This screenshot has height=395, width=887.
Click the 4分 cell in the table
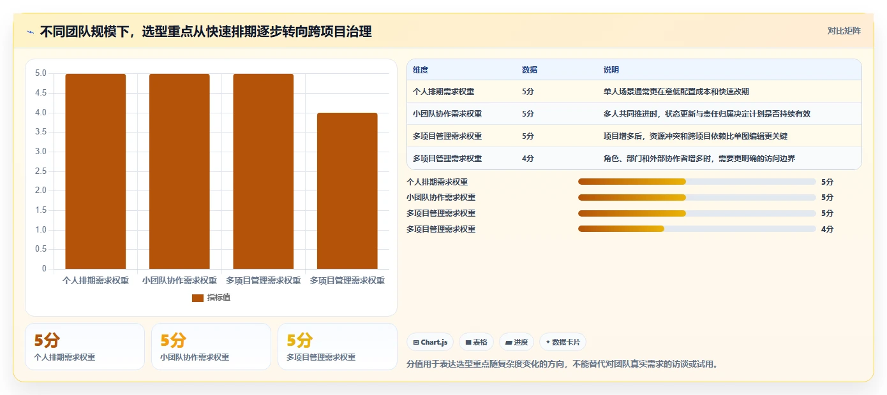[x=528, y=159]
